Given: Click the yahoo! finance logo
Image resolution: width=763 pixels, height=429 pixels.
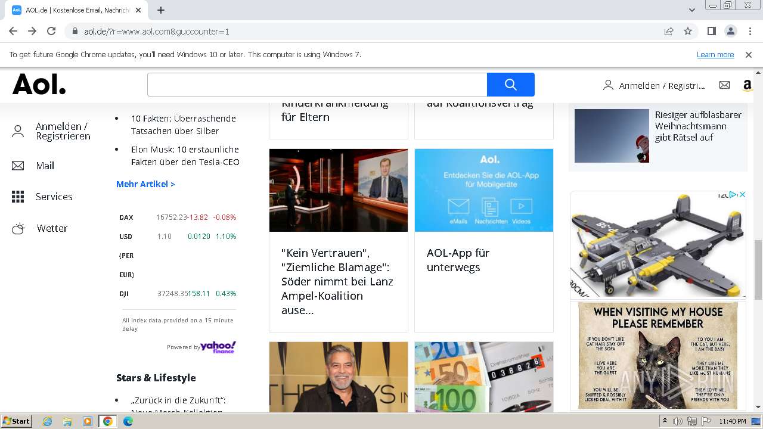Looking at the screenshot, I should pyautogui.click(x=218, y=347).
